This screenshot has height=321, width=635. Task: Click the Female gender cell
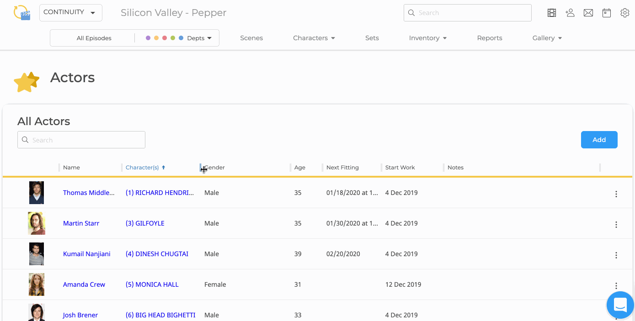pyautogui.click(x=215, y=284)
